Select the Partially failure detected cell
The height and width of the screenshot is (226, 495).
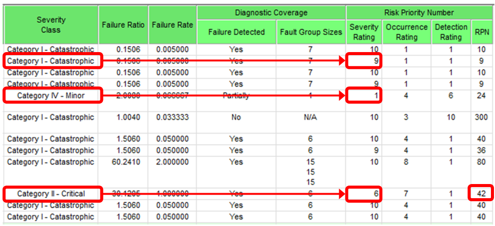click(x=236, y=95)
